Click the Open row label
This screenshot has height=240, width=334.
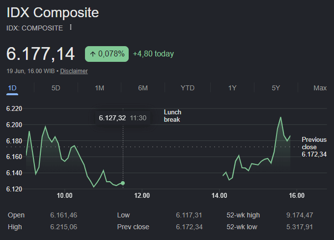pyautogui.click(x=16, y=215)
